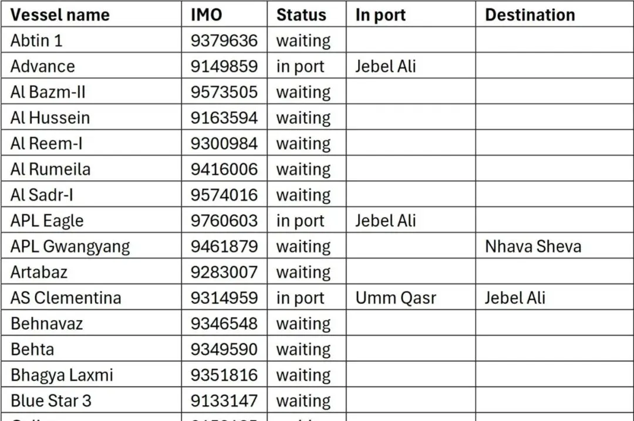Click the Behnavaz vessel name
Image resolution: width=634 pixels, height=421 pixels.
(46, 324)
